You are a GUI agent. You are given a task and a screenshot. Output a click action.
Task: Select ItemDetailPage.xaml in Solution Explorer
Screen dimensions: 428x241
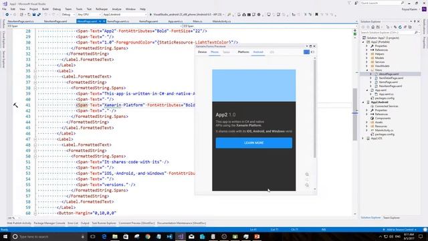point(391,78)
